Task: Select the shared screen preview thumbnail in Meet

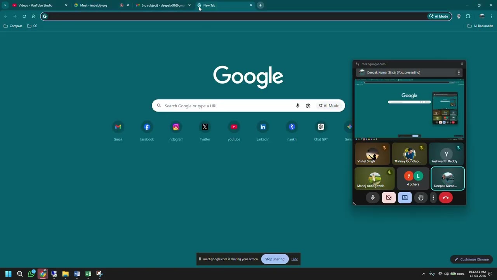Action: click(x=409, y=109)
